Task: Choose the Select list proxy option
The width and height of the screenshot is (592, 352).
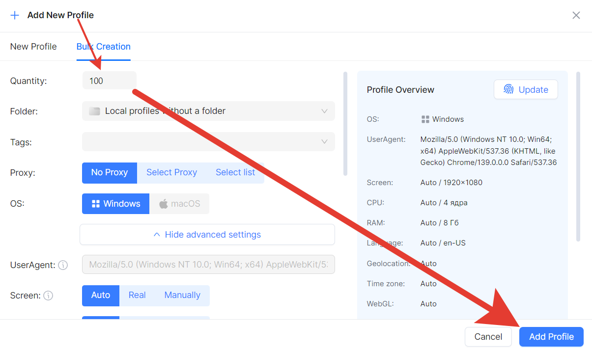Action: click(235, 172)
